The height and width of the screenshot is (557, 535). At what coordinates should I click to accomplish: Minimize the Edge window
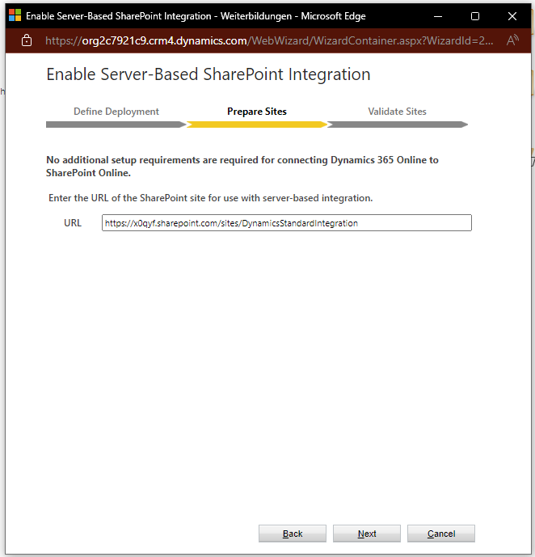pos(438,16)
